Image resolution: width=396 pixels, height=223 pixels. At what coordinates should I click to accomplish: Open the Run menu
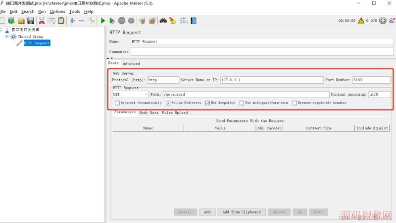pos(42,11)
